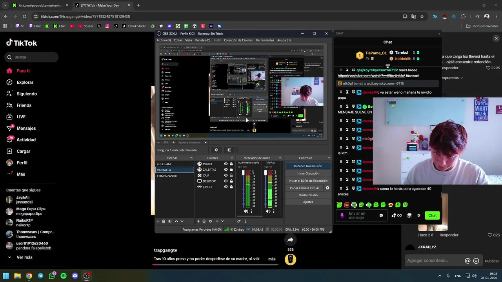The height and width of the screenshot is (282, 502).
Task: Open source properties gear in OBS
Action: (x=216, y=150)
